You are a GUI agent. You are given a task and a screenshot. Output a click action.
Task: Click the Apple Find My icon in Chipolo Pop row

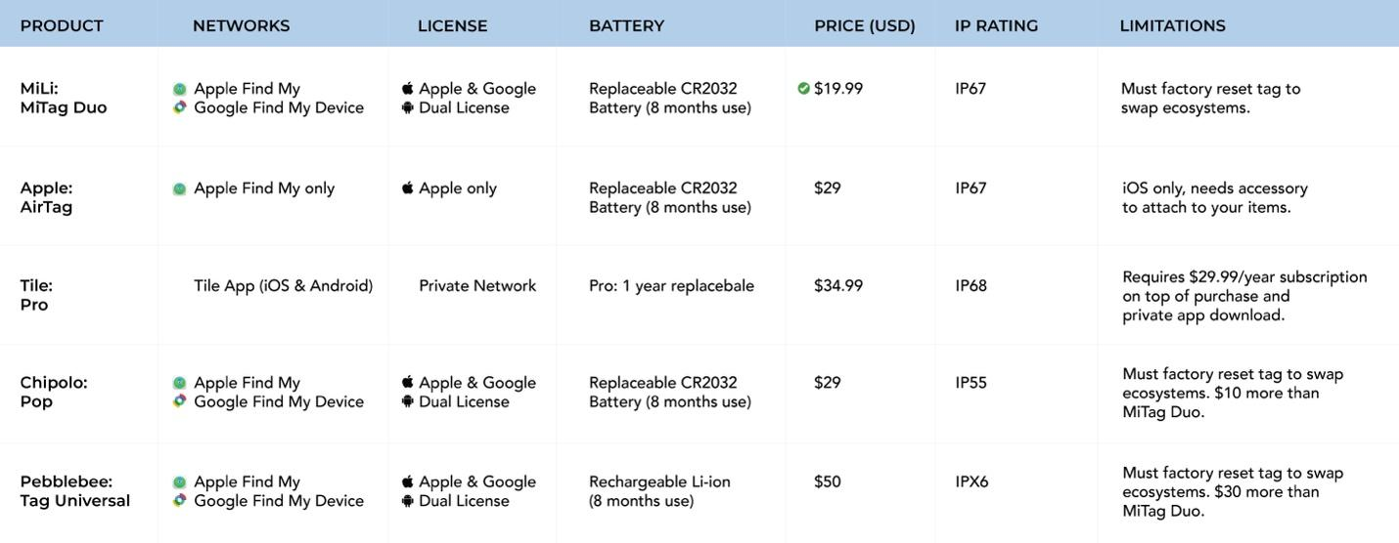[180, 383]
